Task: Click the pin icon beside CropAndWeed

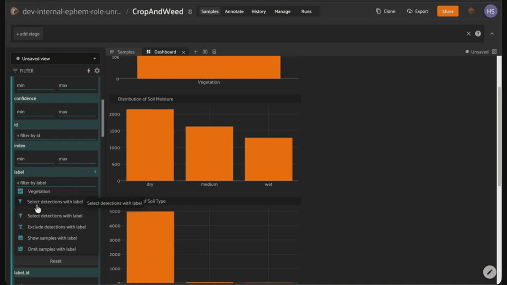Action: (x=190, y=12)
